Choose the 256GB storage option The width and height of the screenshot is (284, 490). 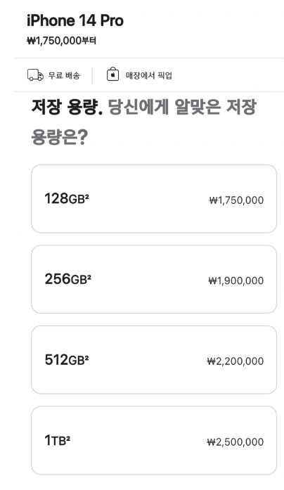(154, 279)
